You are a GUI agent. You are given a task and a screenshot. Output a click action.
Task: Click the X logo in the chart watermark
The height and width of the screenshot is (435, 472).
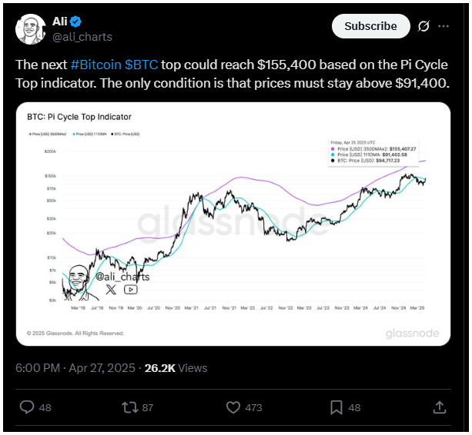(x=111, y=289)
